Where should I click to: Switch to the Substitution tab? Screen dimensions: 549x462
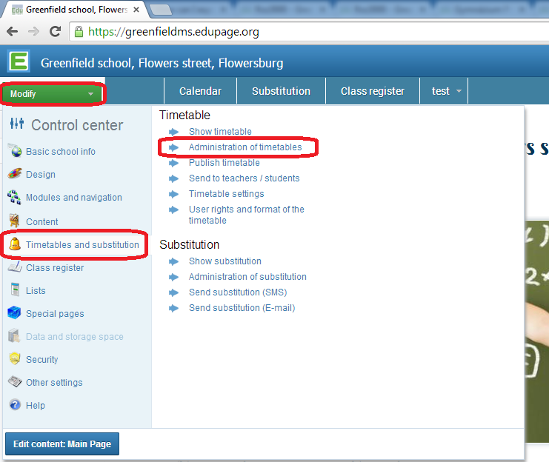tap(281, 91)
